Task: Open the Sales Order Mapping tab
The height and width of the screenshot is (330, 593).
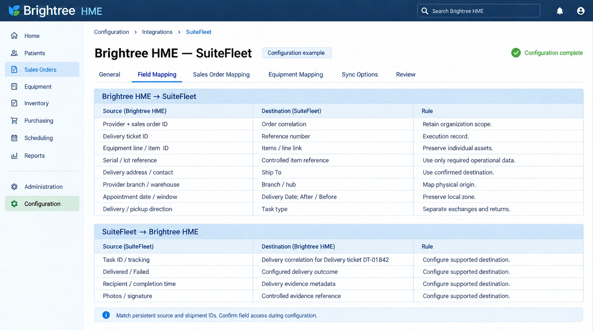Action: pos(221,74)
